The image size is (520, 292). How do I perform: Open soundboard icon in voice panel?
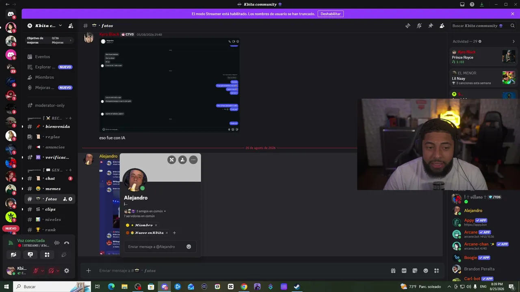(x=64, y=255)
